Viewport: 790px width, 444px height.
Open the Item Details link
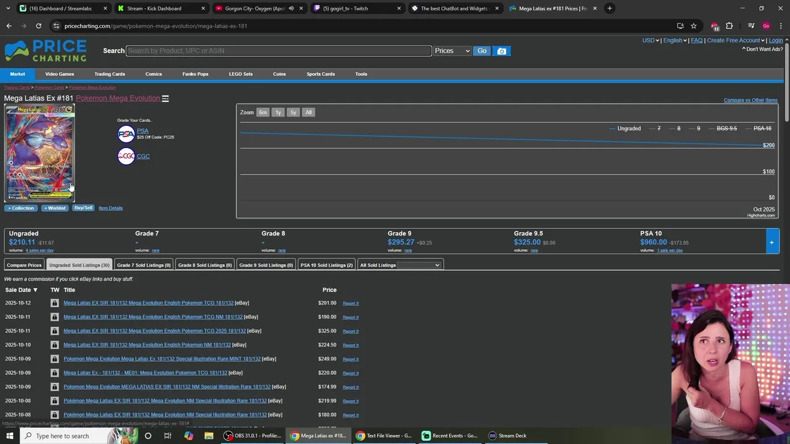(x=111, y=208)
